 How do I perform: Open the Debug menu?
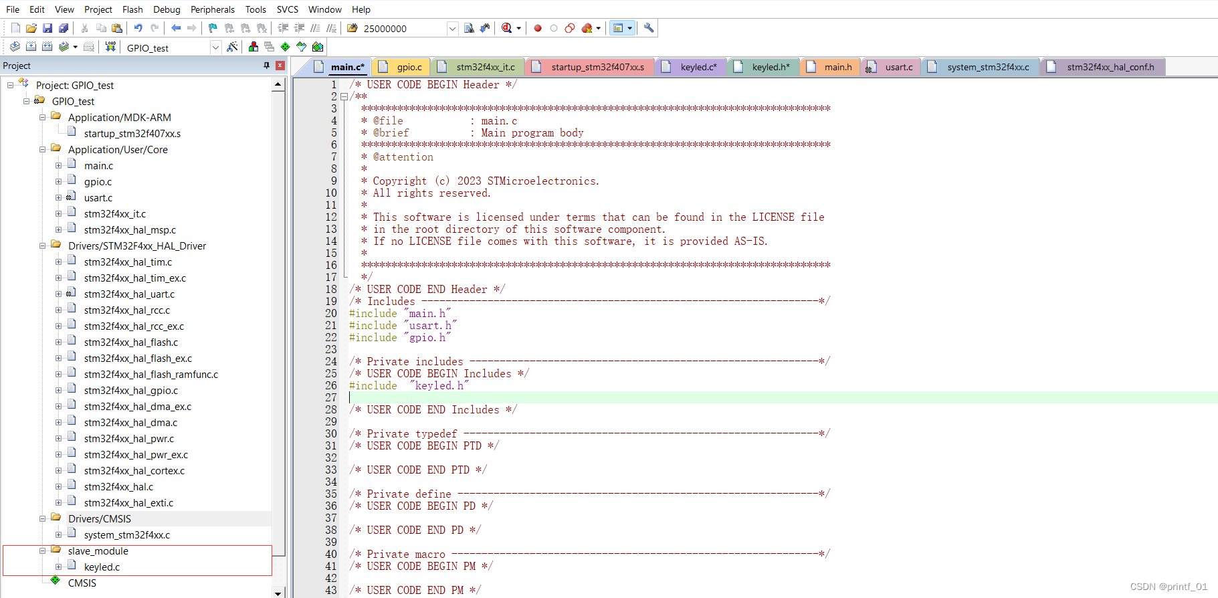pos(167,9)
